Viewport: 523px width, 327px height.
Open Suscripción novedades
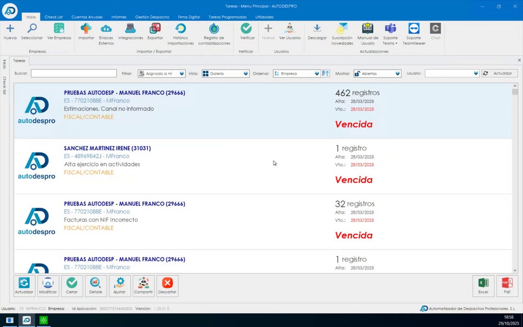point(342,34)
